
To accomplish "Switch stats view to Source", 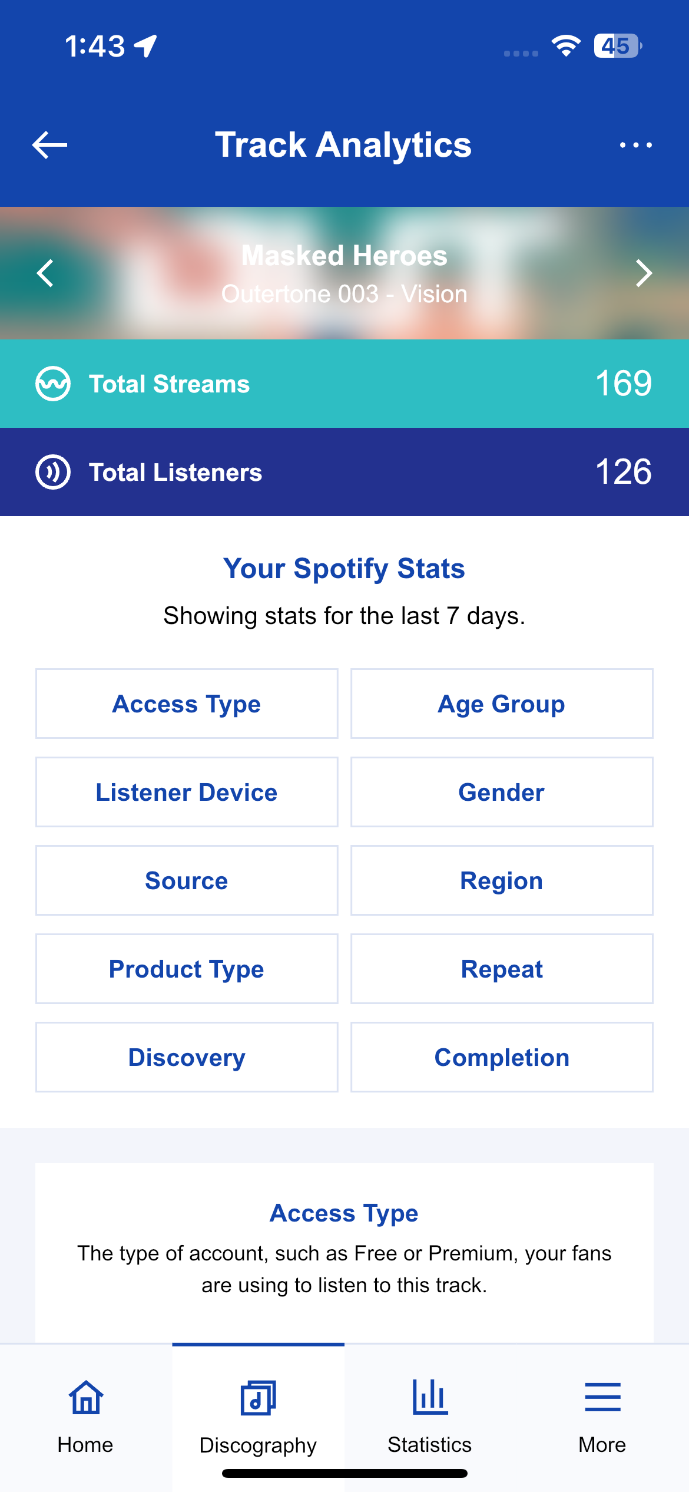I will tap(187, 880).
